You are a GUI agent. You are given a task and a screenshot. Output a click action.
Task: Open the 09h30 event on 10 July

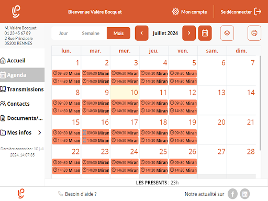[x=125, y=103]
